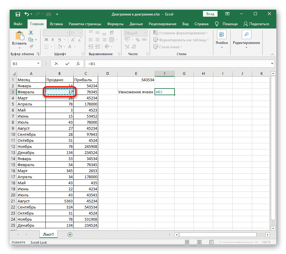Add a new sheet with the plus icon
286x254 pixels.
tap(70, 235)
